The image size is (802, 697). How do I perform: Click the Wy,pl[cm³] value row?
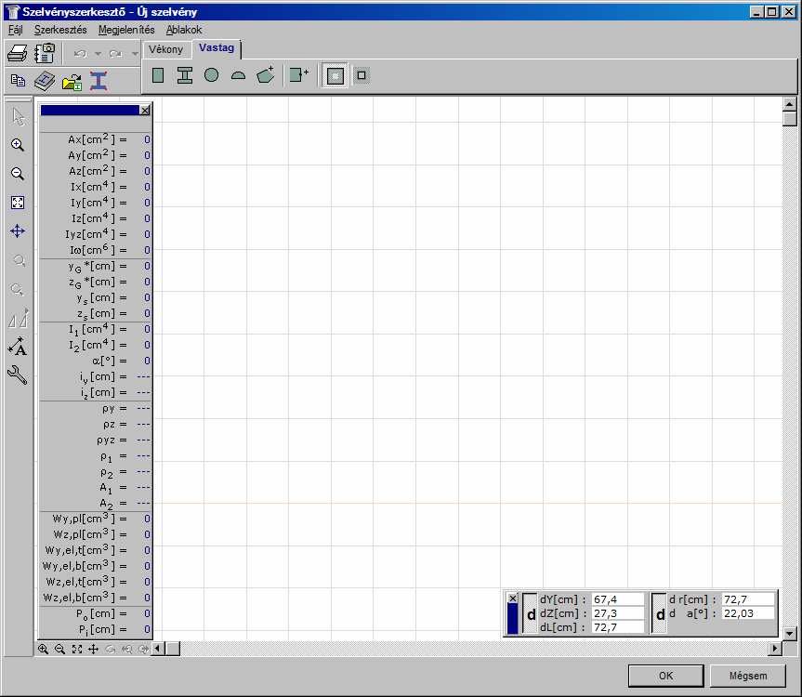pos(96,519)
